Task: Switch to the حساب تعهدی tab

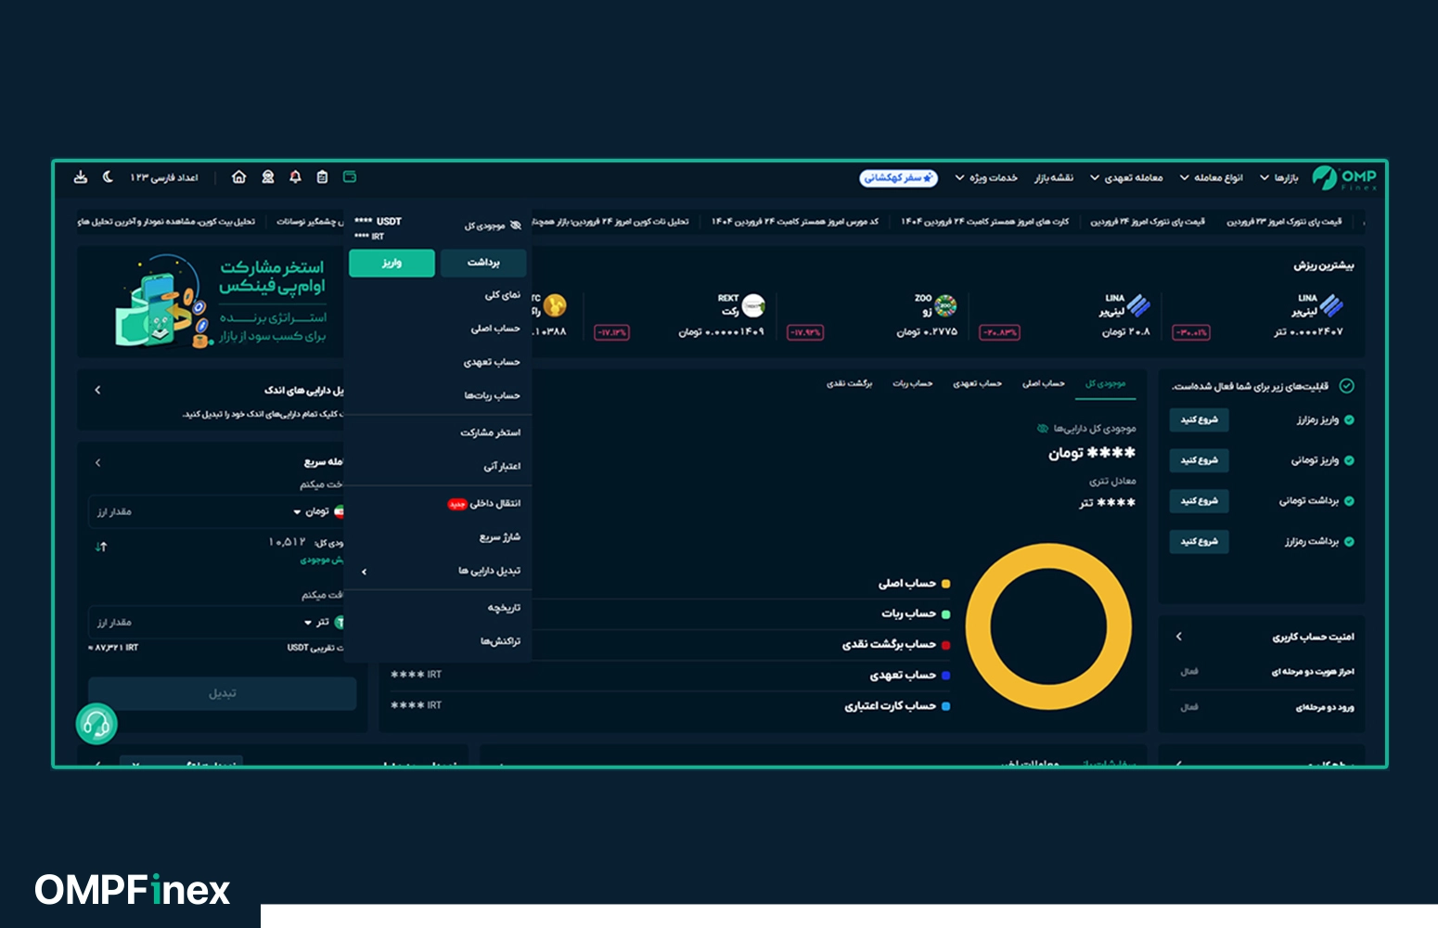Action: click(x=977, y=383)
